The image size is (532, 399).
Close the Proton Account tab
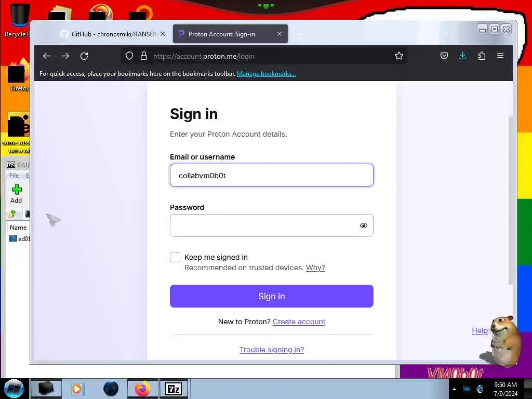click(279, 34)
